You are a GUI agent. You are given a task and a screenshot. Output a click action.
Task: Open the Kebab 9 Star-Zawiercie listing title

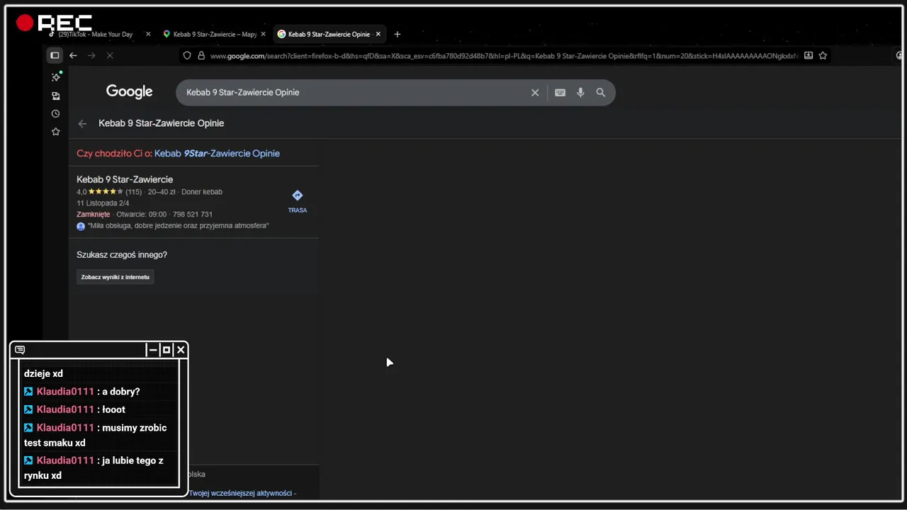click(x=125, y=179)
